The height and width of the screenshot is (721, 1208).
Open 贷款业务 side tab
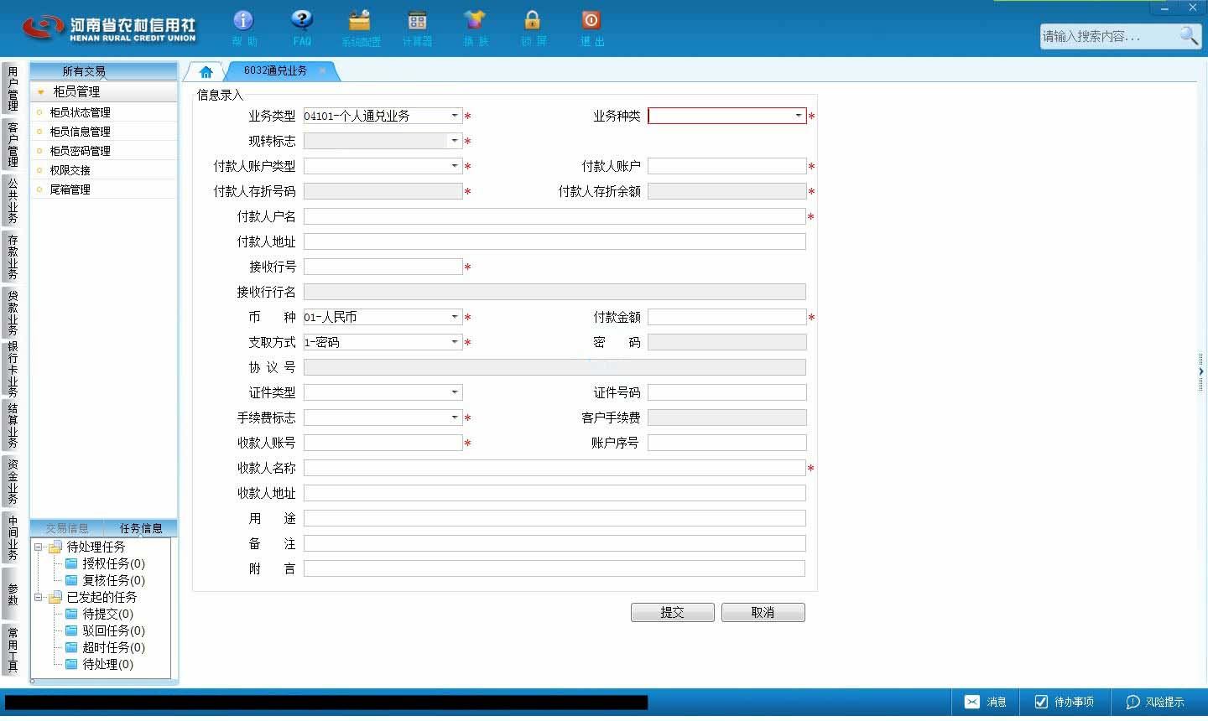tap(12, 313)
